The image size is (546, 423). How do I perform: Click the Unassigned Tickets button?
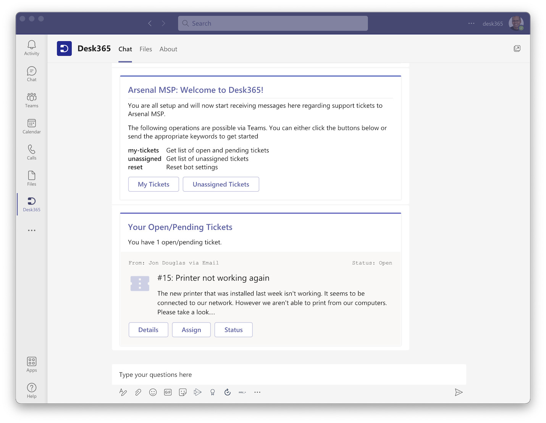click(x=221, y=184)
